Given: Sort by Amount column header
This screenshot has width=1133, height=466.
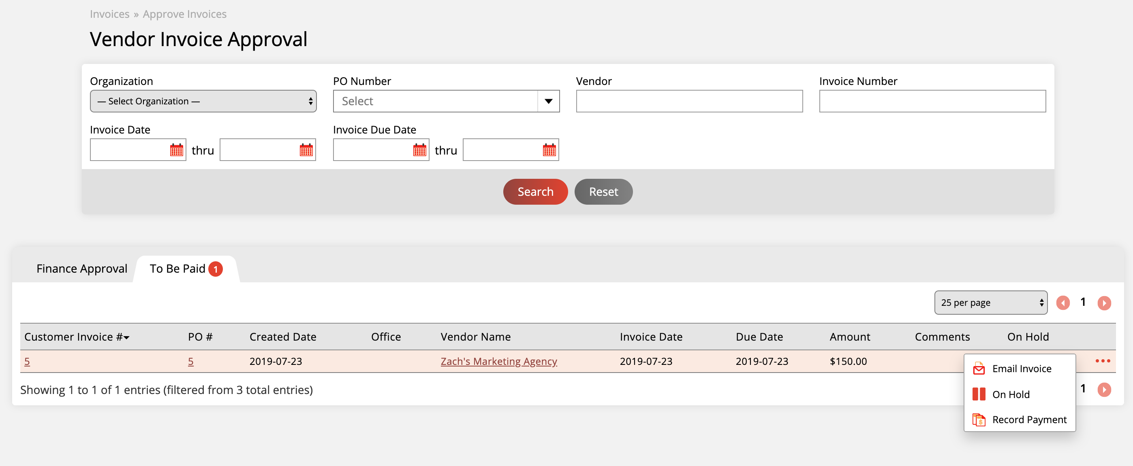Looking at the screenshot, I should pyautogui.click(x=850, y=337).
